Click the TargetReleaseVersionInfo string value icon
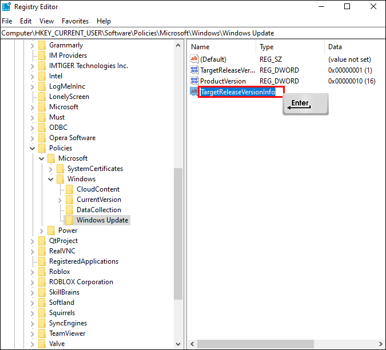 pyautogui.click(x=194, y=92)
